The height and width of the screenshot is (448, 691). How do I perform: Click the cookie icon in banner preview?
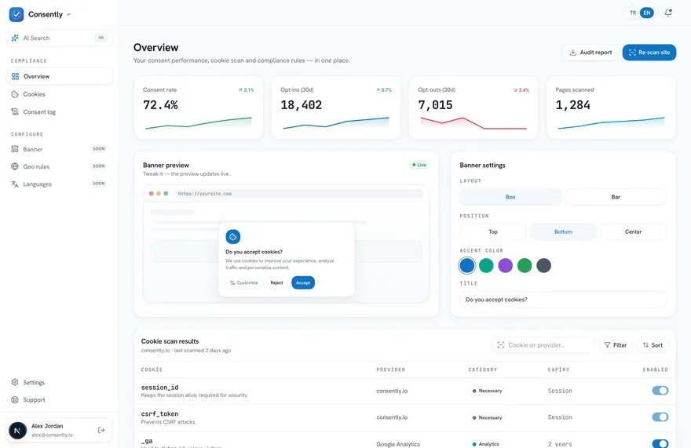point(232,237)
